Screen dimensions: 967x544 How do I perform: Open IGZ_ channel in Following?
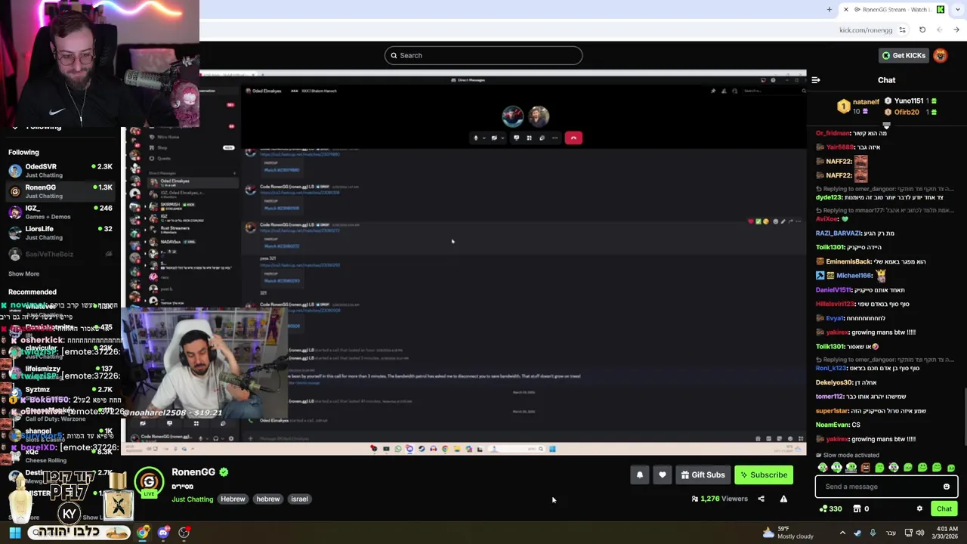click(x=60, y=212)
